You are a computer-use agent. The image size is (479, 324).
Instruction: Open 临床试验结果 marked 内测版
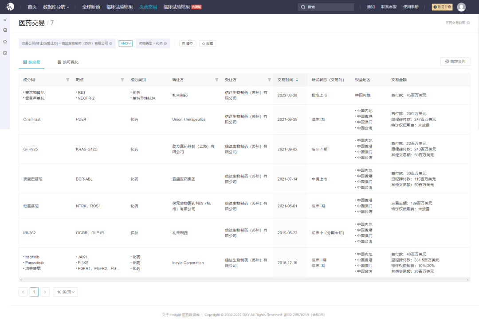pos(182,7)
